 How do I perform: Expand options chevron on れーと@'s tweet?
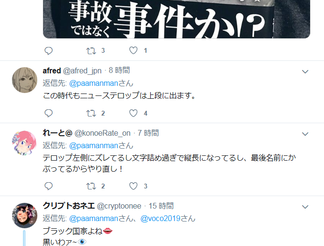[305, 134]
